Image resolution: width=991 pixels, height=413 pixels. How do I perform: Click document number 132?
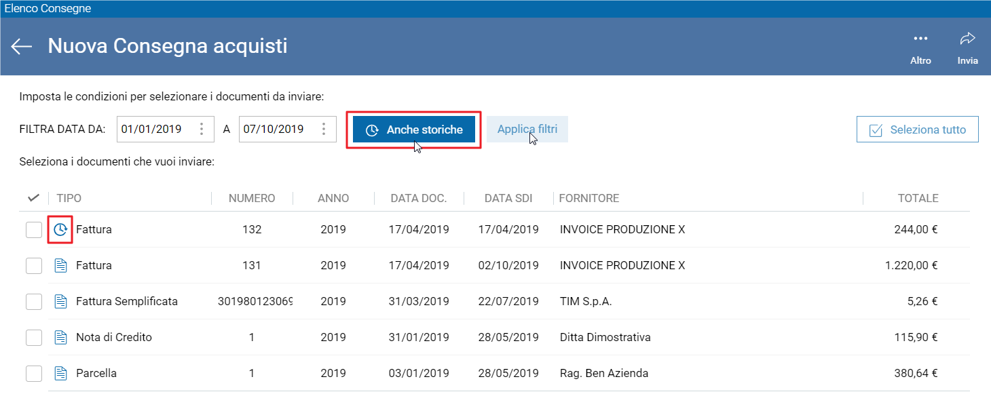click(252, 230)
